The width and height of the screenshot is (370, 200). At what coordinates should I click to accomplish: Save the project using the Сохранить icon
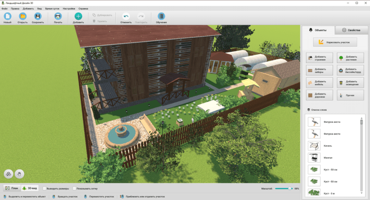[x=37, y=17]
